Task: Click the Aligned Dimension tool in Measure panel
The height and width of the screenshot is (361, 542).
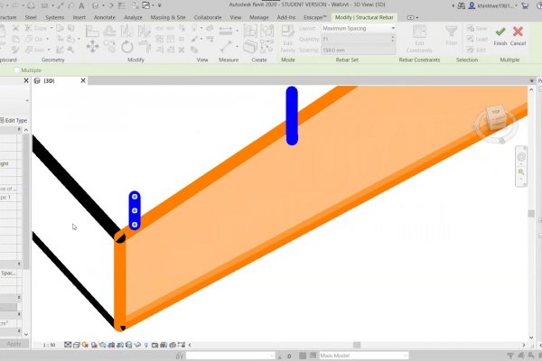Action: tap(225, 31)
